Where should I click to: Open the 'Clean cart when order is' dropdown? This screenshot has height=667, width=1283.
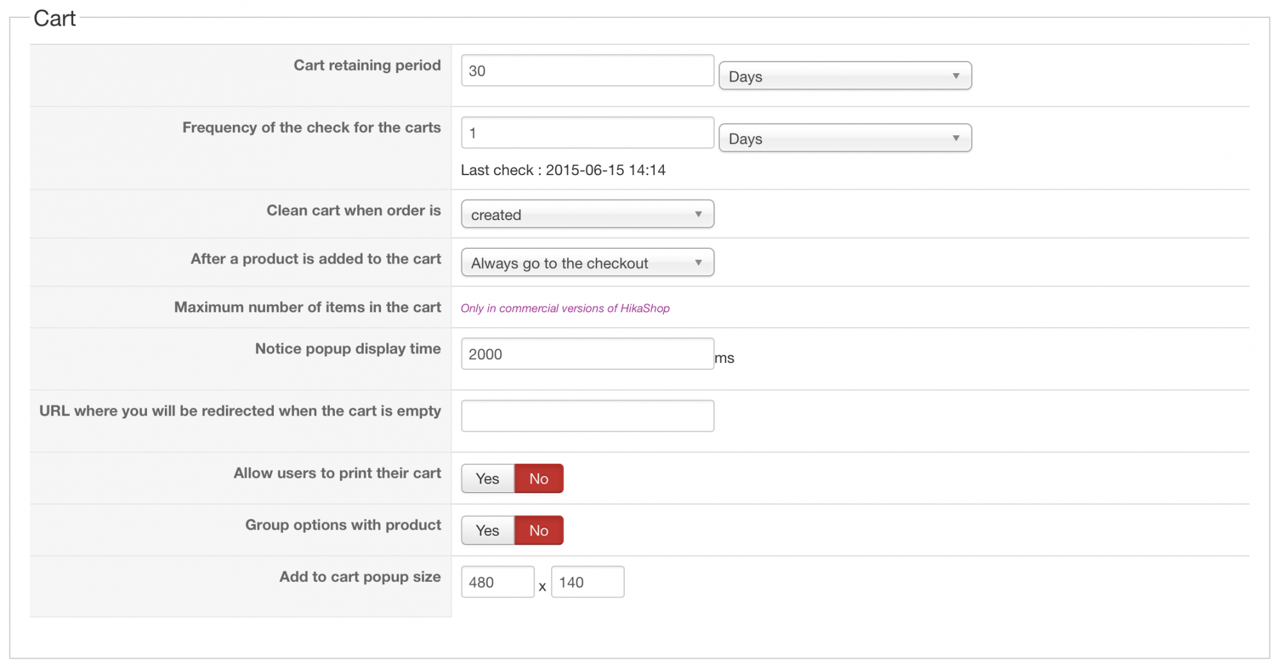587,214
